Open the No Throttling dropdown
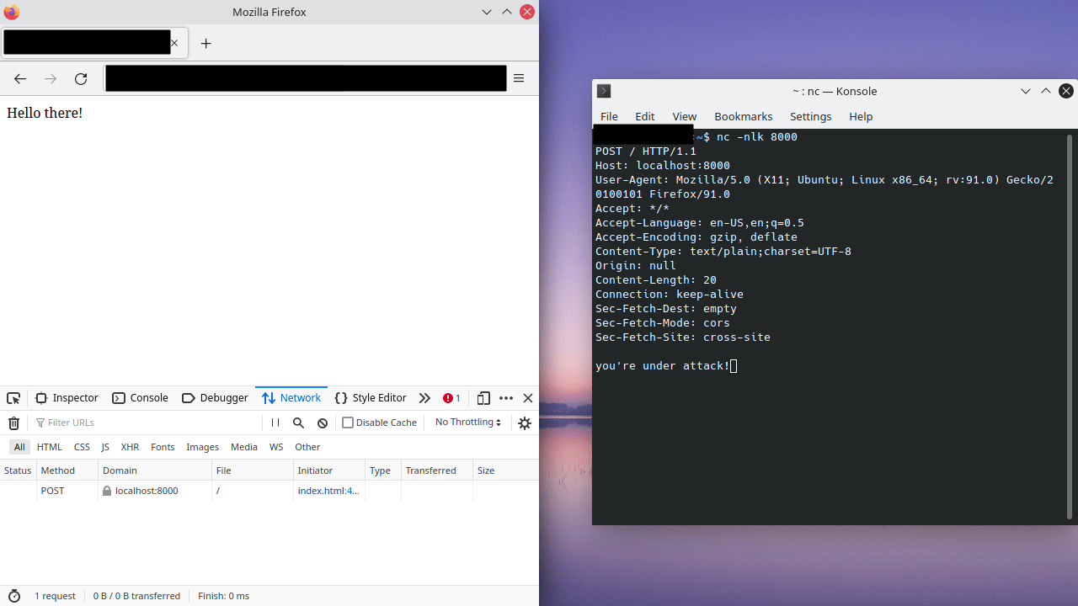1078x606 pixels. tap(467, 422)
